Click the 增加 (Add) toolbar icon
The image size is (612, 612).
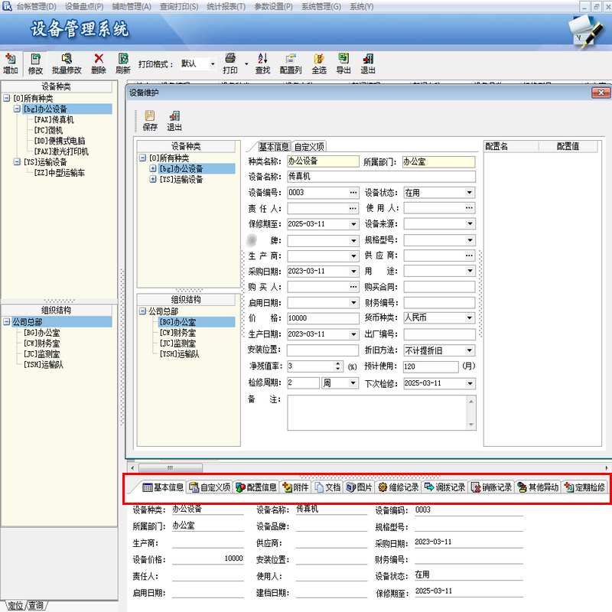[11, 63]
